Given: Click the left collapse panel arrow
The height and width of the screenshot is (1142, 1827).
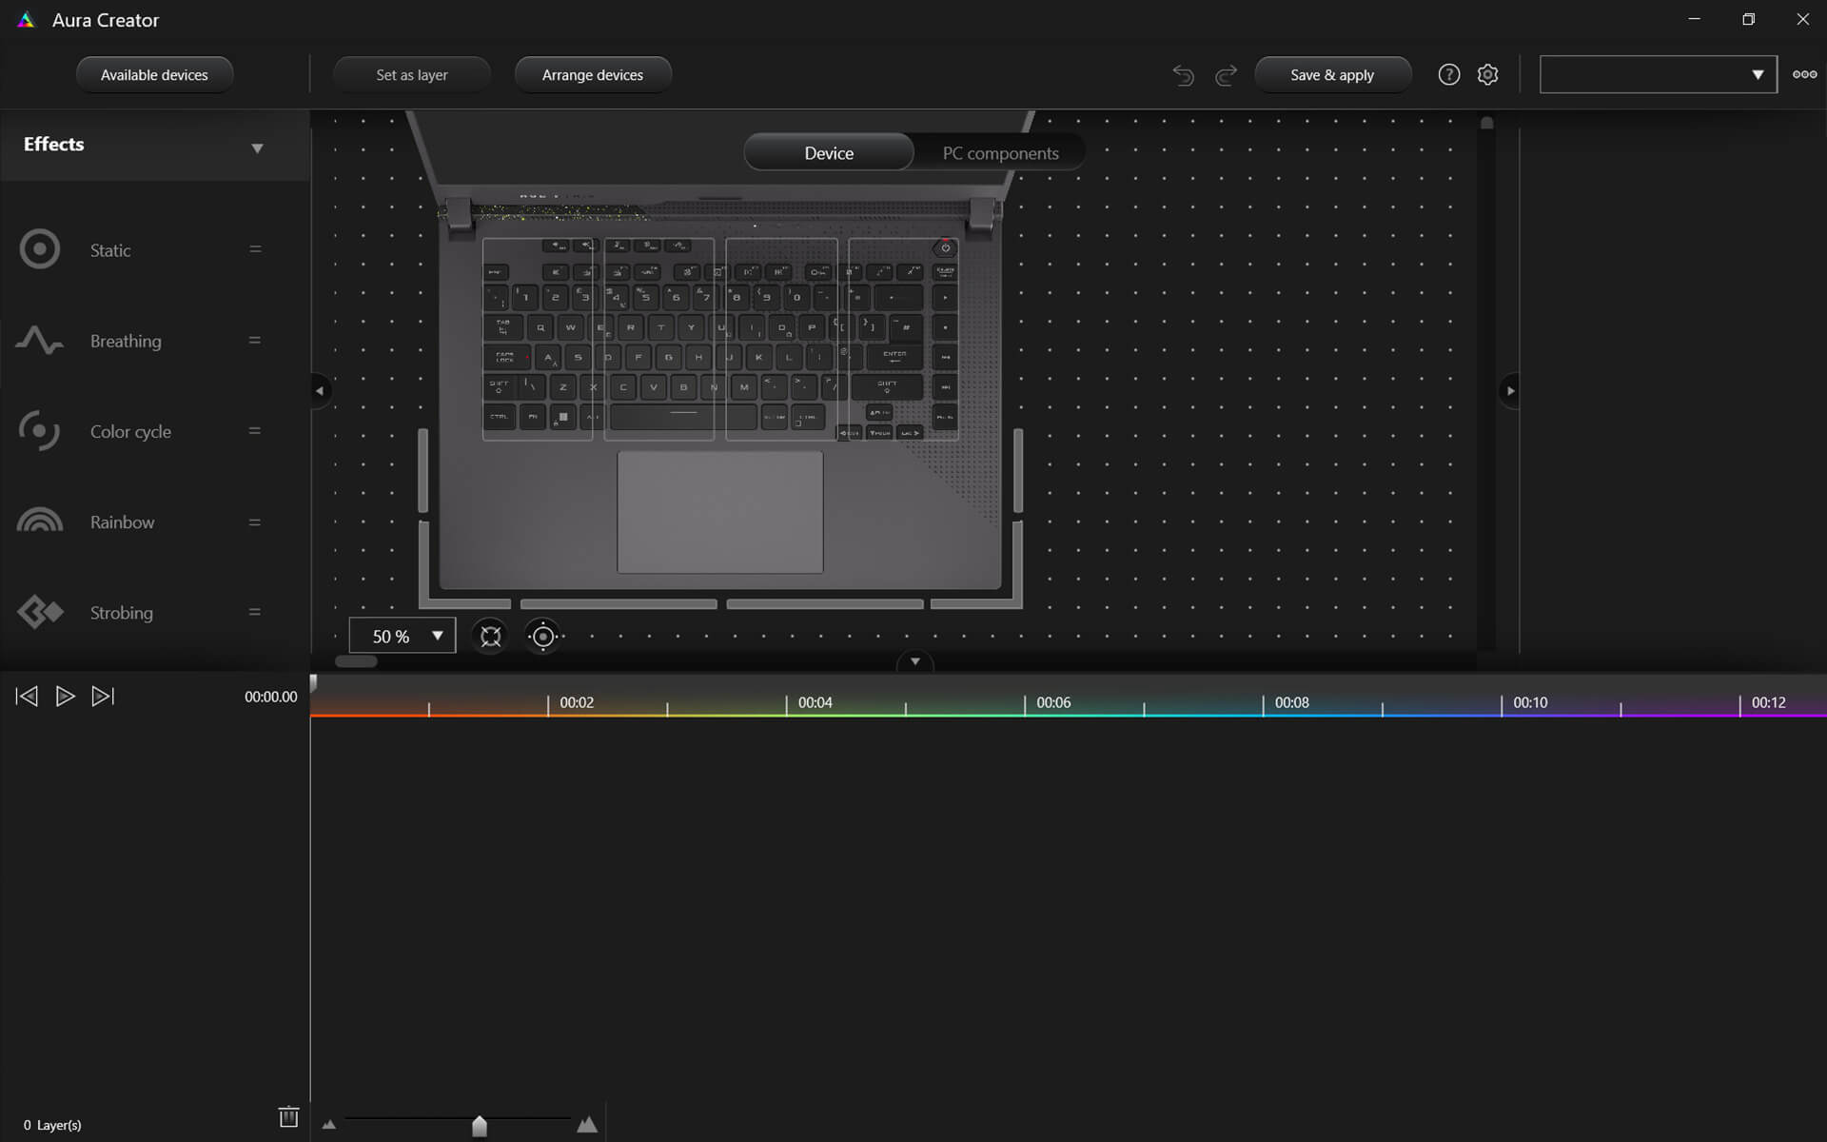Looking at the screenshot, I should [319, 389].
